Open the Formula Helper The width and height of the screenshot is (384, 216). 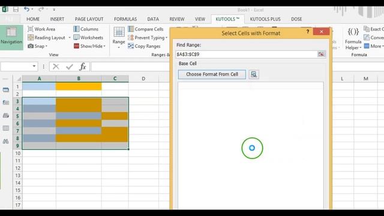[x=353, y=38]
